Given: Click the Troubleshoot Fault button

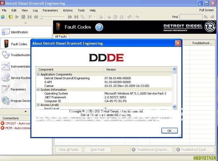Looking at the screenshot, I should (x=194, y=150).
